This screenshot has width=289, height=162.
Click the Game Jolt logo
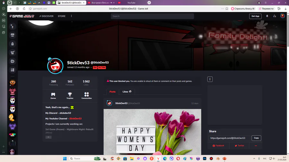[22, 16]
